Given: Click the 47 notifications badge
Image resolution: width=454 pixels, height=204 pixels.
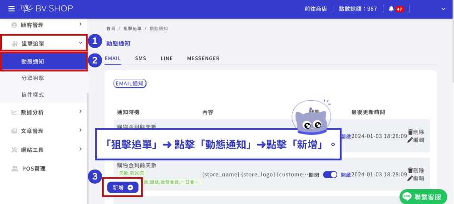Looking at the screenshot, I should tap(400, 9).
